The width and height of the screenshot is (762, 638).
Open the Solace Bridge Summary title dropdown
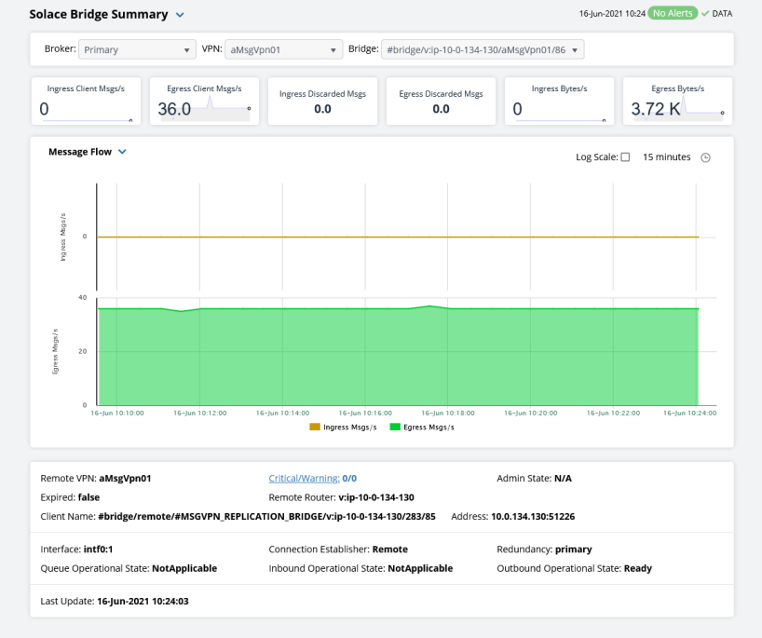(180, 15)
